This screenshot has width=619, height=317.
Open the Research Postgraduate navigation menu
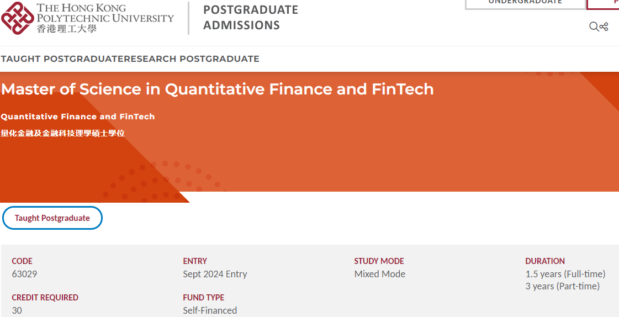tap(191, 59)
